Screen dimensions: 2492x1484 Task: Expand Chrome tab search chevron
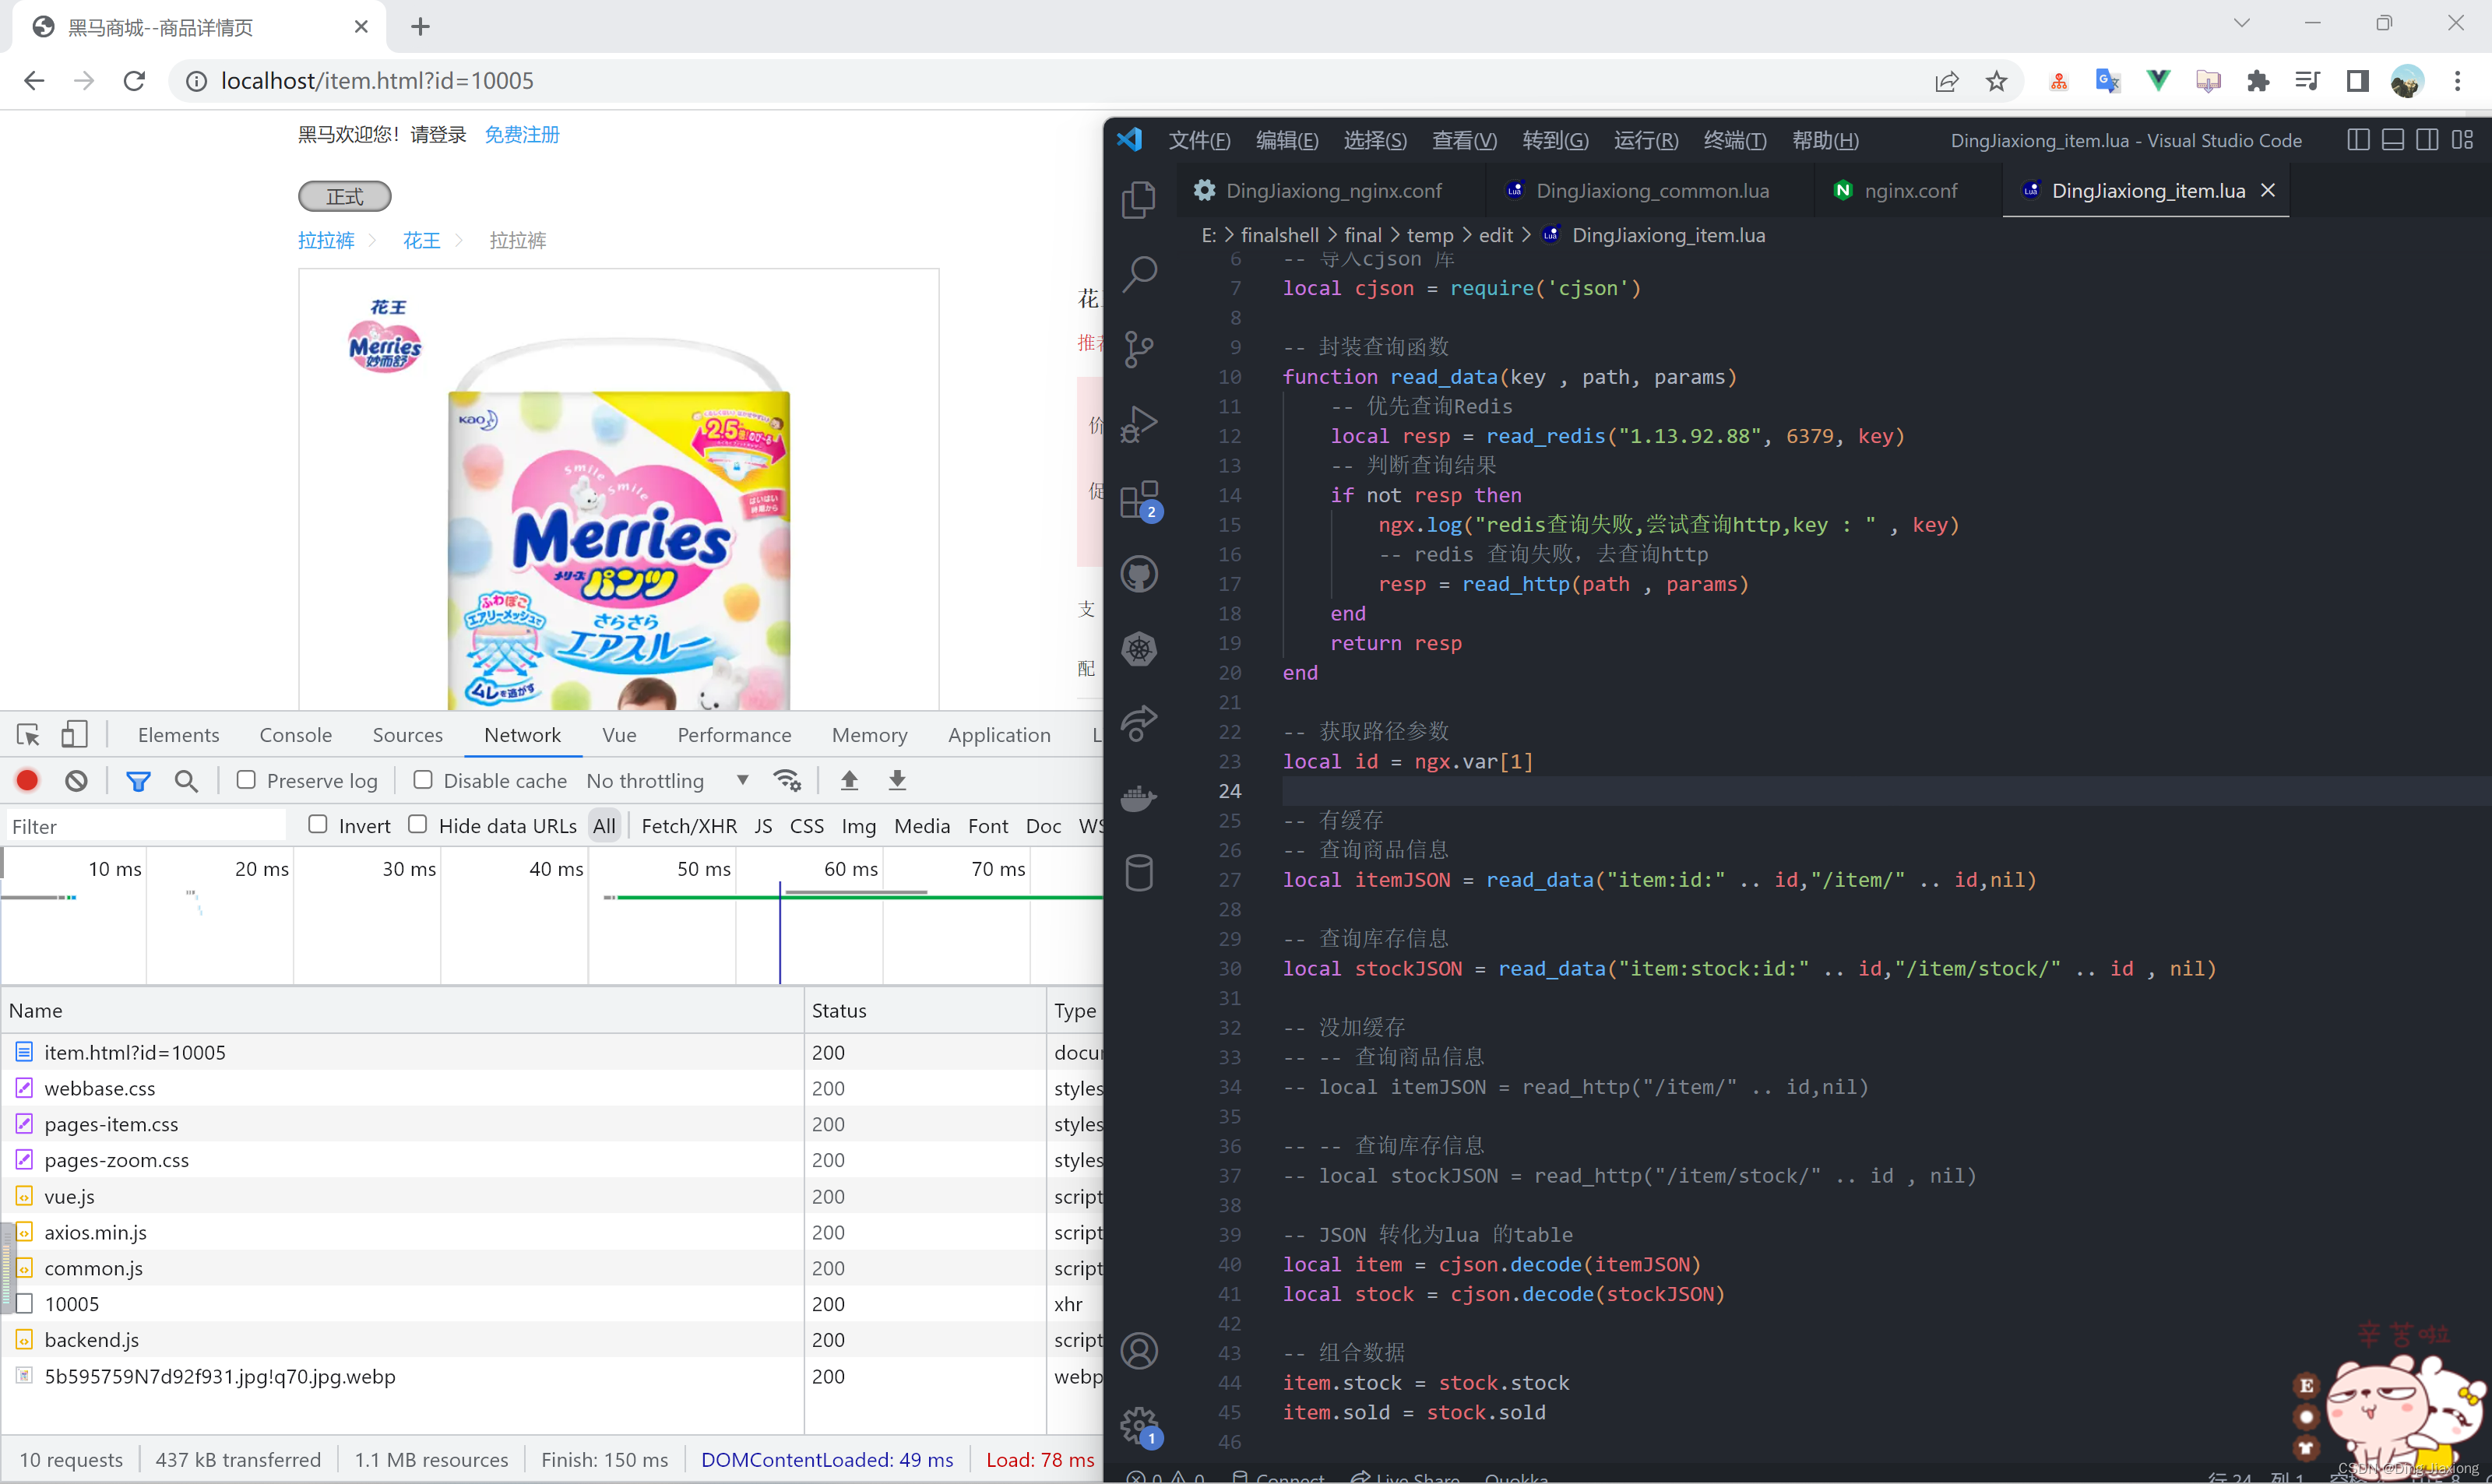point(2241,23)
